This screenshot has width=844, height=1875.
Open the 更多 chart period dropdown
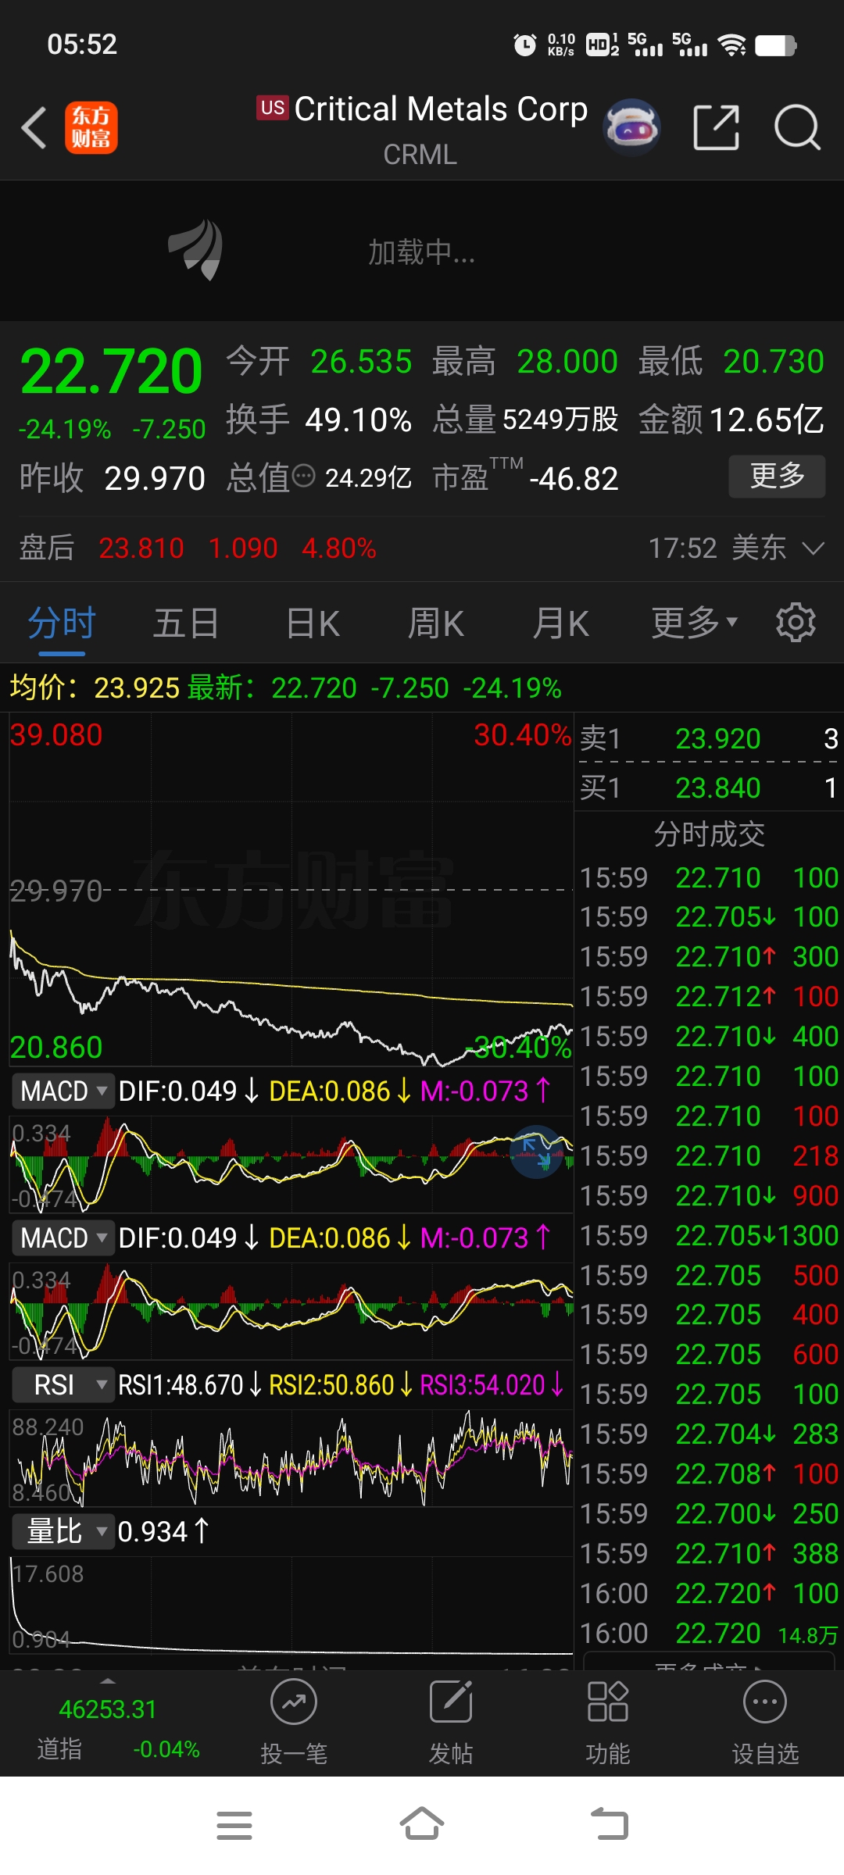tap(695, 623)
